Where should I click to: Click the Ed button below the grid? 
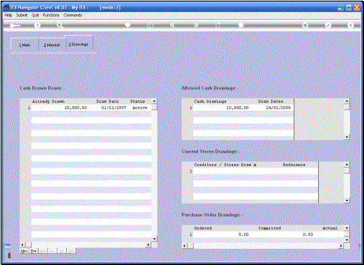click(62, 251)
